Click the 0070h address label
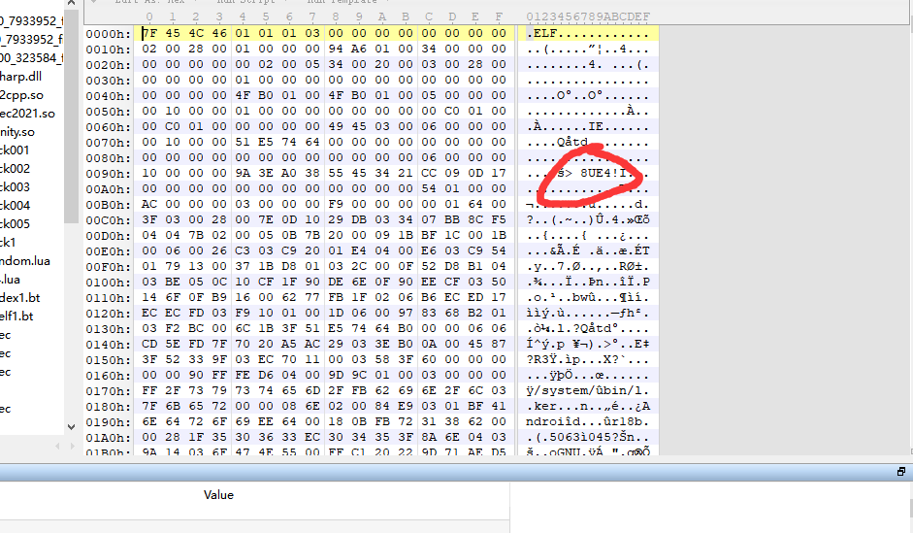Screen dimensions: 913x533 tap(109, 143)
